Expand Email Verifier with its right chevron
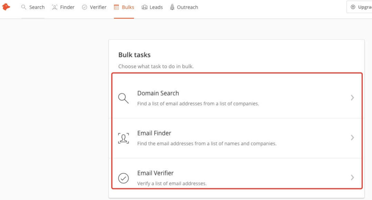372x200 pixels. click(352, 177)
